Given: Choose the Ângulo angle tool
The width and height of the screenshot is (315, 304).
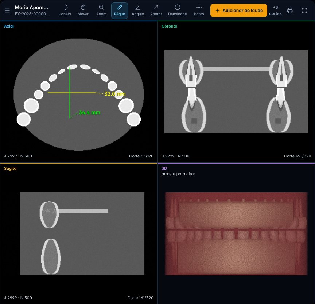Looking at the screenshot, I should tap(138, 11).
